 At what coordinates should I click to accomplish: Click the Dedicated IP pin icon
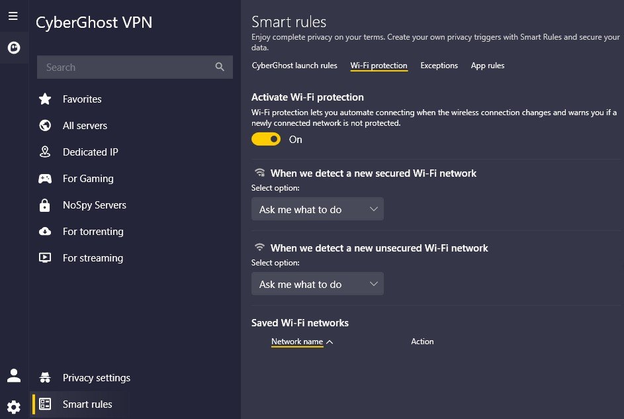click(x=45, y=152)
